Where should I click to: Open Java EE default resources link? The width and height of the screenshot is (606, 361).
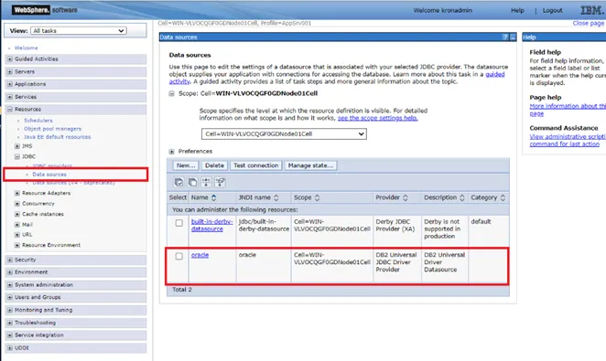57,137
